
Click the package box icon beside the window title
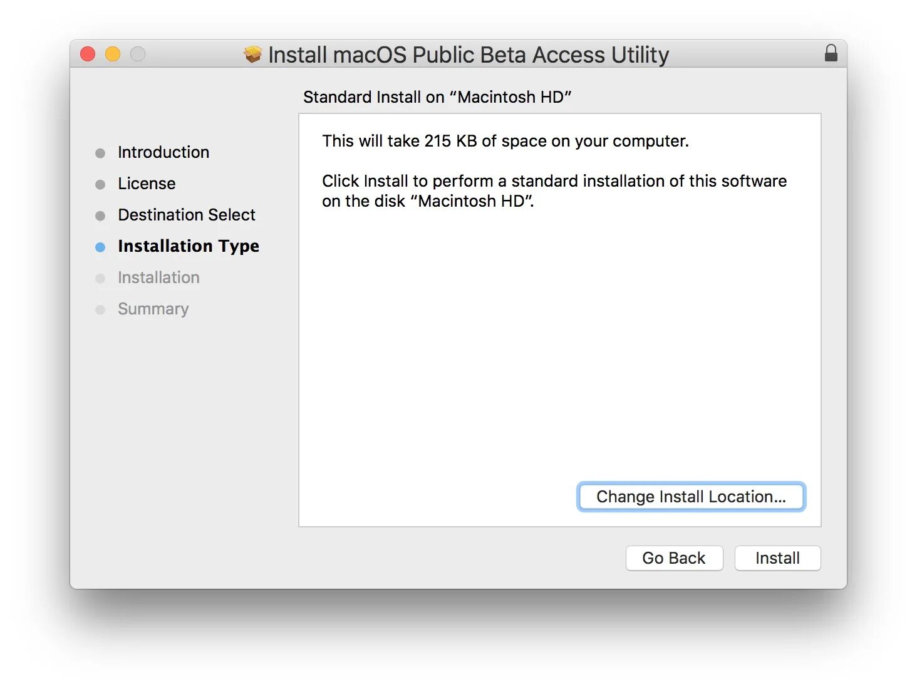[x=253, y=54]
